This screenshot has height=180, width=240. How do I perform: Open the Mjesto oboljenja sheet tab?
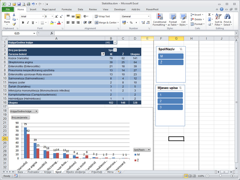coord(76,172)
